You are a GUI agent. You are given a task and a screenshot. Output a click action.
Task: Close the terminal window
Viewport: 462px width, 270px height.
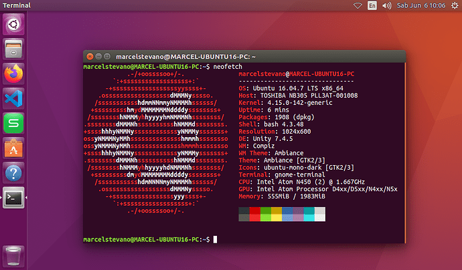[90, 56]
